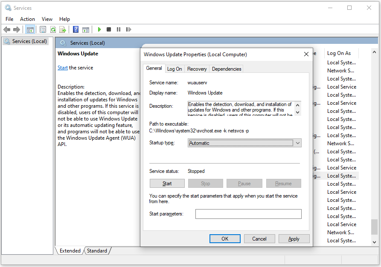This screenshot has width=381, height=267.
Task: Select Services (Local) in the console tree
Action: pyautogui.click(x=26, y=41)
